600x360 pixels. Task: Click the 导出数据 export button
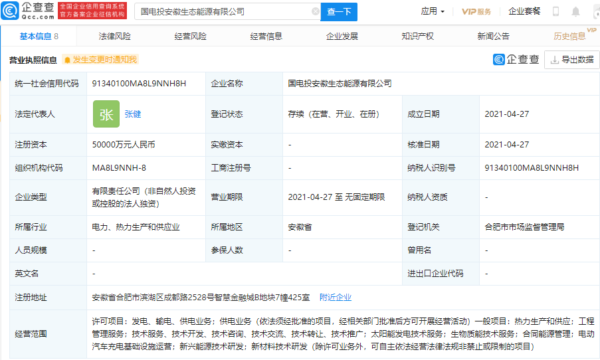coord(571,59)
